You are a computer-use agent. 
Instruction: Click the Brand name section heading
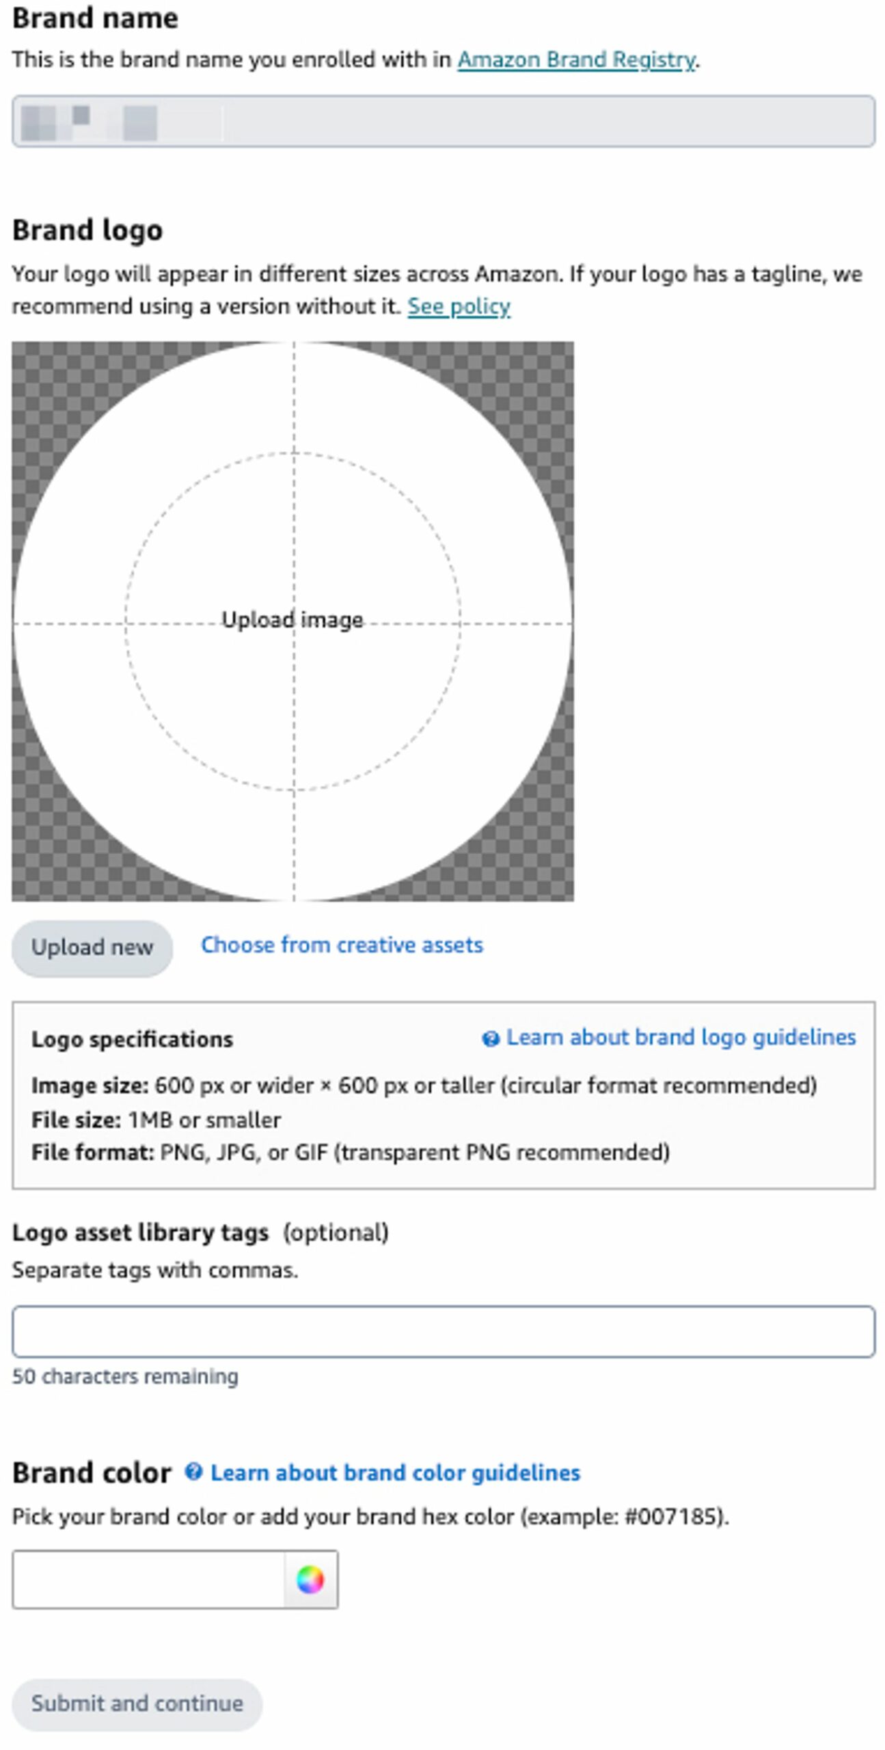point(95,18)
